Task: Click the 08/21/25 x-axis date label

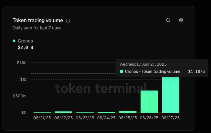Action: pos(42,118)
